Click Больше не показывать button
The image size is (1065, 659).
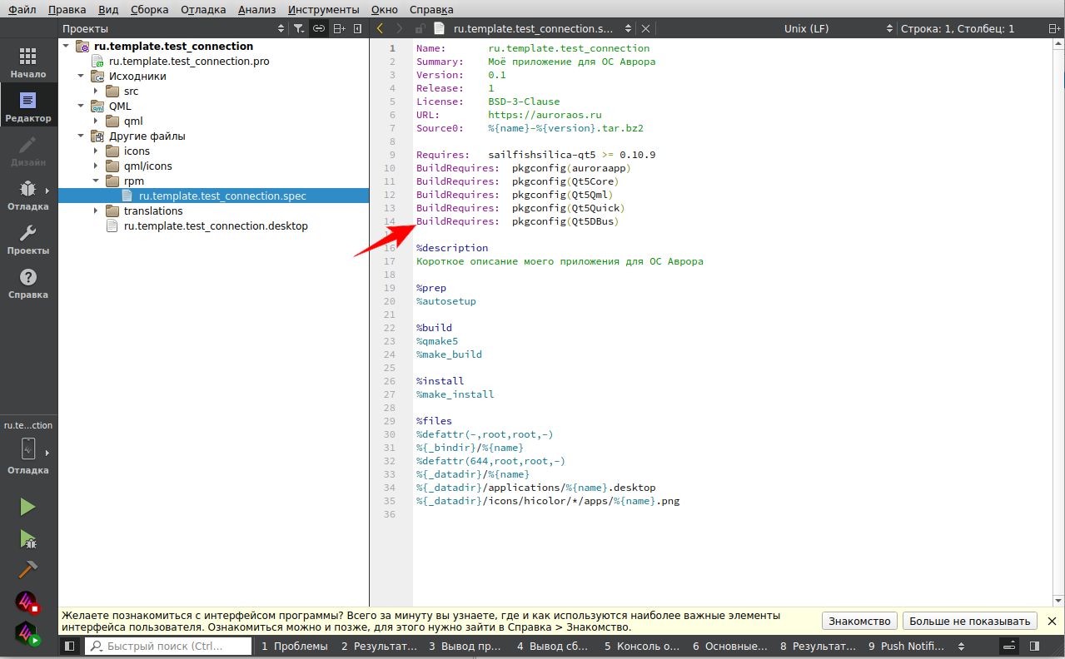coord(970,621)
